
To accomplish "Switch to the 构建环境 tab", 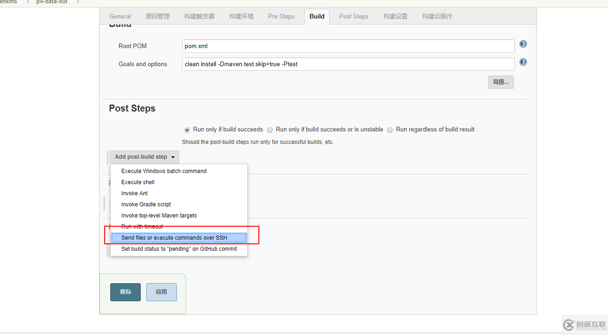I will click(x=241, y=16).
